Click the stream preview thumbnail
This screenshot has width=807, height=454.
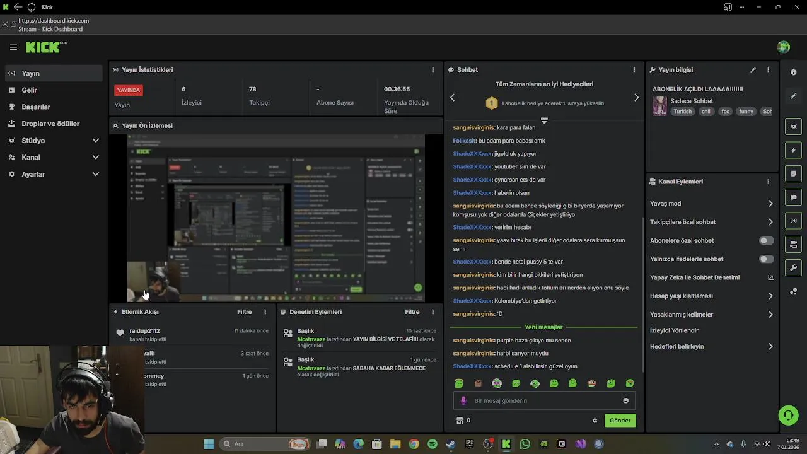pyautogui.click(x=276, y=218)
